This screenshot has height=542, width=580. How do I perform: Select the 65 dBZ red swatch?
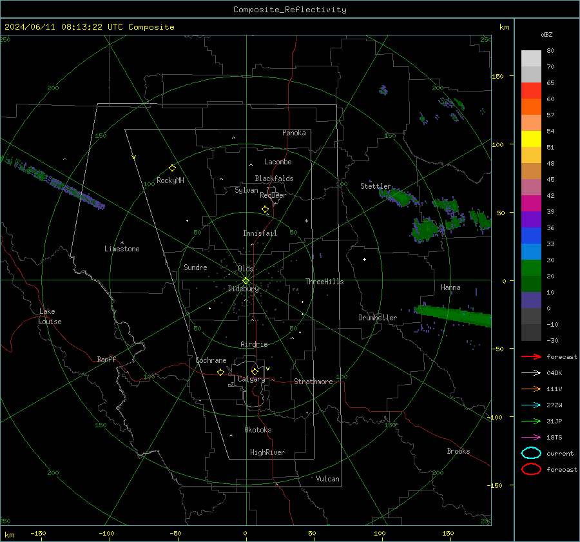(531, 90)
